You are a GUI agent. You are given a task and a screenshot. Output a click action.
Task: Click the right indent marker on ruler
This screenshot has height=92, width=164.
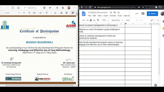(150, 24)
